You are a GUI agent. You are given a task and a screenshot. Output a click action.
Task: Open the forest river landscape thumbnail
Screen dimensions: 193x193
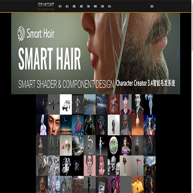click(x=90, y=105)
